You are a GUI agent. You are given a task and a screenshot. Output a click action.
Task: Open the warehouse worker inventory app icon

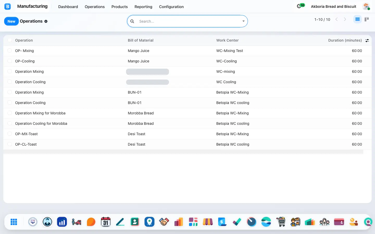(295, 222)
